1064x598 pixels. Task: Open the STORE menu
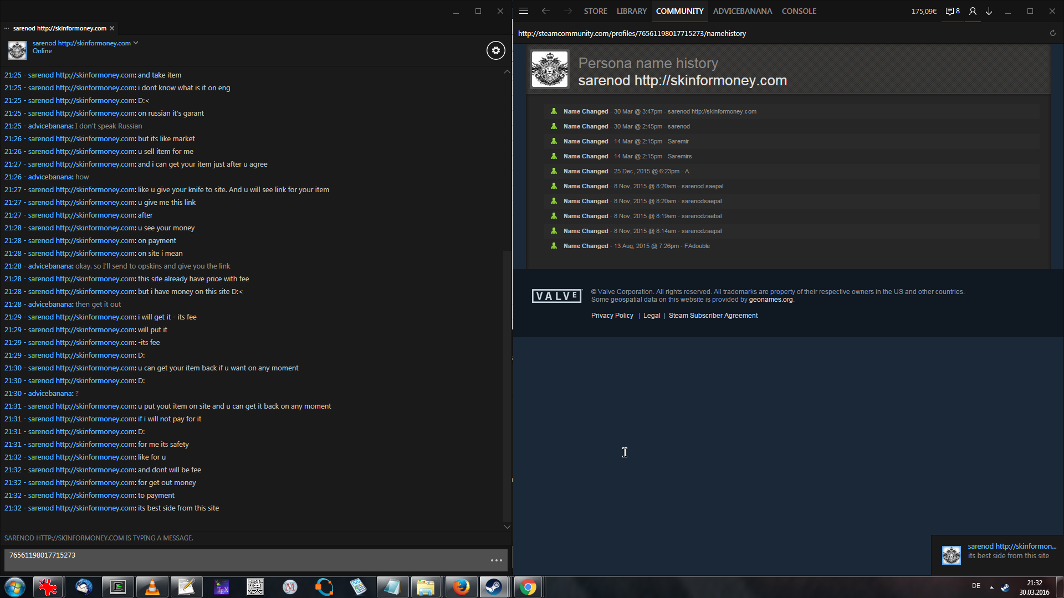tap(595, 11)
